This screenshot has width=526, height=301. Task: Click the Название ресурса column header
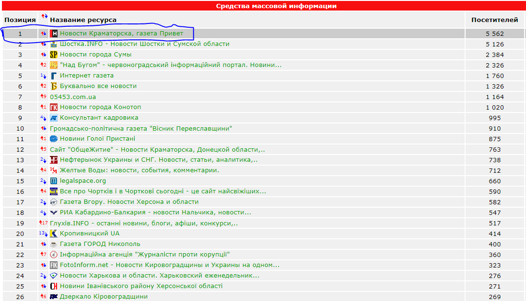pos(83,20)
